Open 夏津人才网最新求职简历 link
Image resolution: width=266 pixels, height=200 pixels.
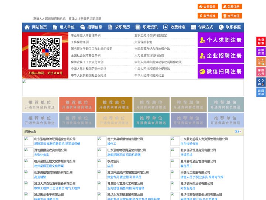[85, 19]
